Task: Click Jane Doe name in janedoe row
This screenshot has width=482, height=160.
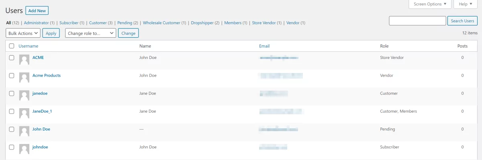Action: click(x=147, y=93)
